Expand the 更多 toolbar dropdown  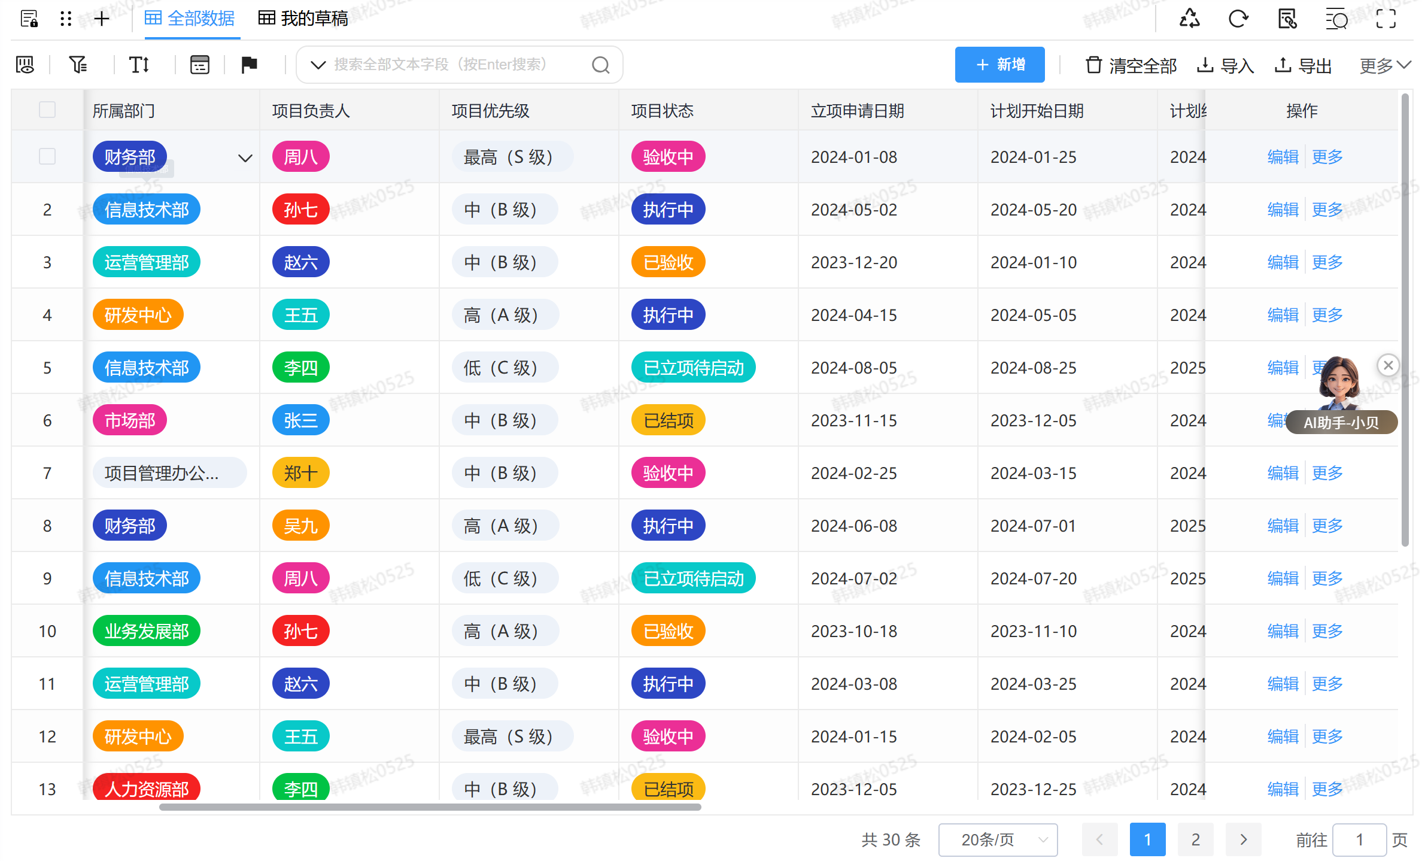coord(1384,65)
